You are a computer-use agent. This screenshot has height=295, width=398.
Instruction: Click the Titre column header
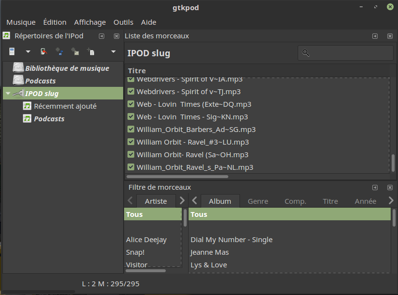pyautogui.click(x=137, y=71)
